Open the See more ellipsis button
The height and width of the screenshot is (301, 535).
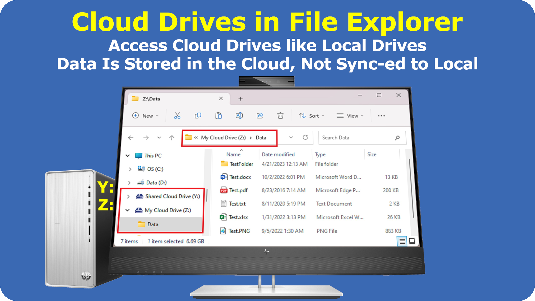click(381, 116)
